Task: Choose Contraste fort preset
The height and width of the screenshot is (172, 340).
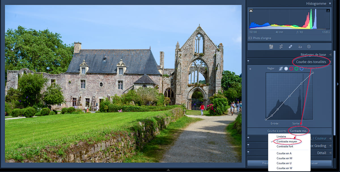Action: click(285, 147)
